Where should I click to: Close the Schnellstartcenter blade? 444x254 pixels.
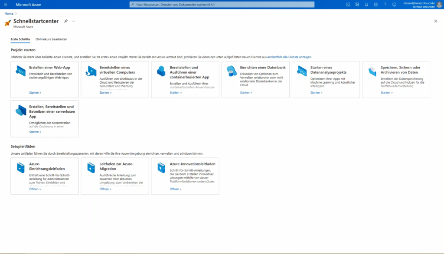[435, 21]
